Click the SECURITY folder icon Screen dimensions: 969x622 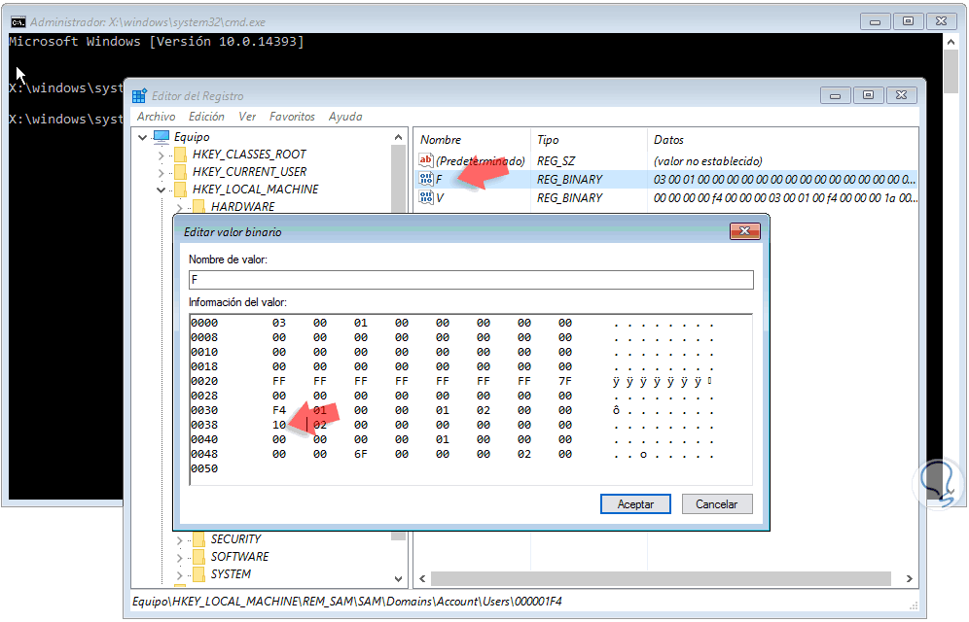(x=199, y=539)
